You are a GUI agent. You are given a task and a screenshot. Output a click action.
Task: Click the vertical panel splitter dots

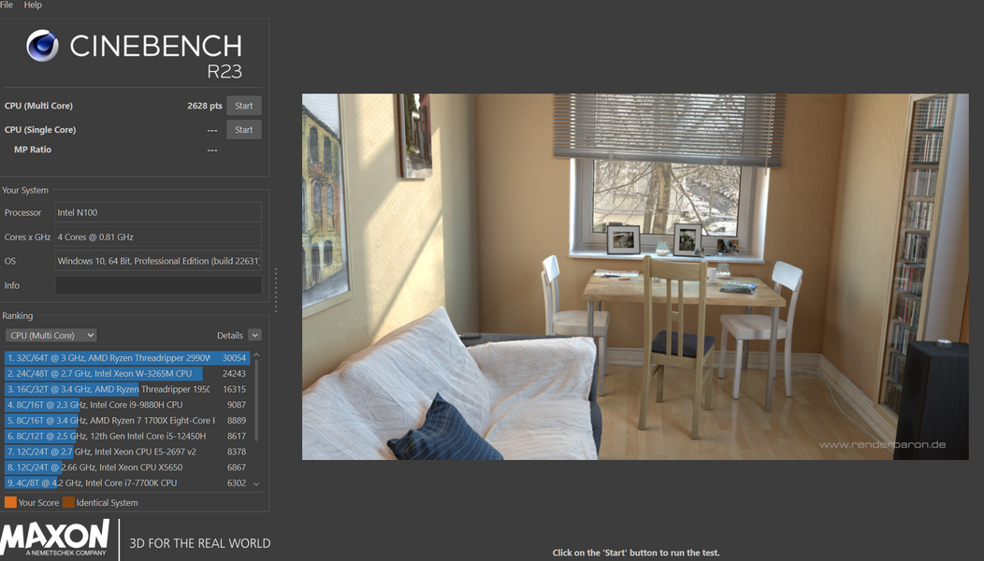click(276, 290)
